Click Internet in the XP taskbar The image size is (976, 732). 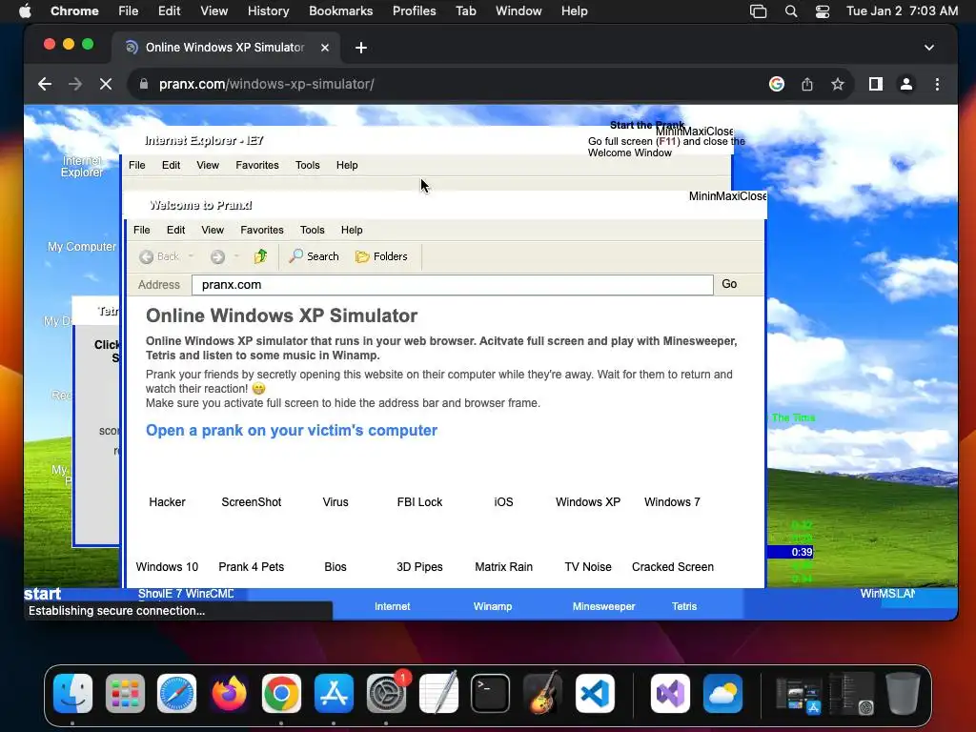coord(392,606)
